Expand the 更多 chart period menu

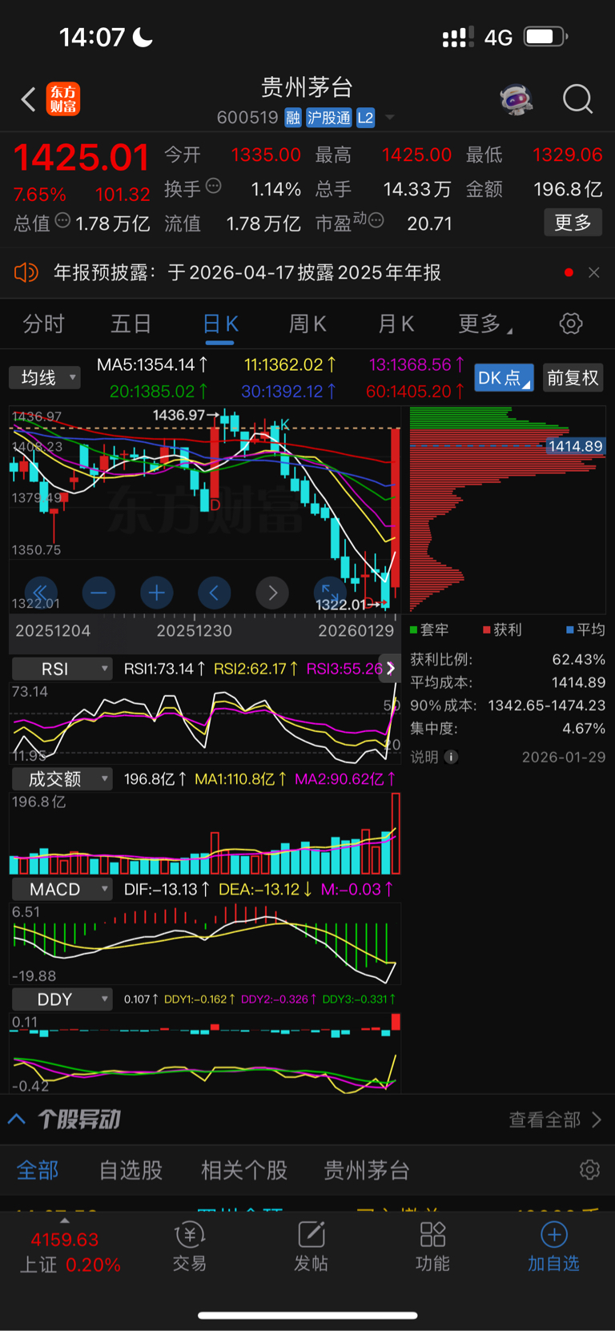[x=485, y=324]
